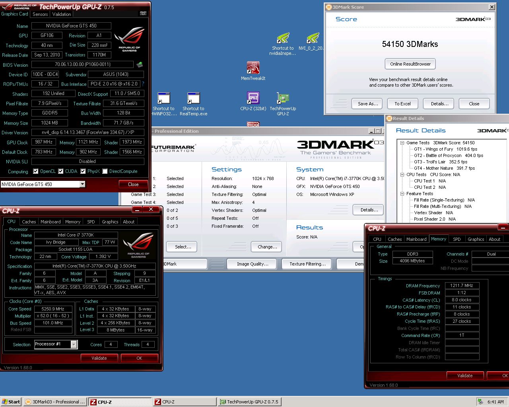This screenshot has height=407, width=509.
Task: Collapse the Feature Tests tree node
Action: coord(402,194)
